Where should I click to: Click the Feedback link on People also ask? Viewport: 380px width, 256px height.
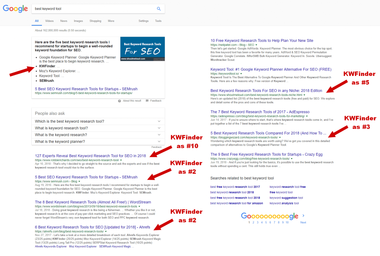(157, 147)
